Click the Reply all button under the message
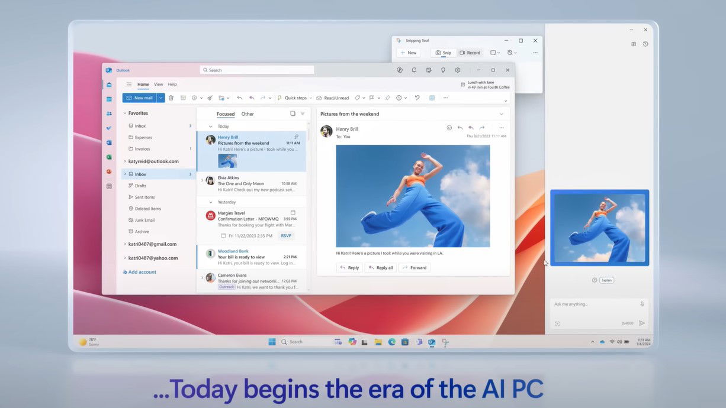The image size is (726, 408). coord(380,267)
